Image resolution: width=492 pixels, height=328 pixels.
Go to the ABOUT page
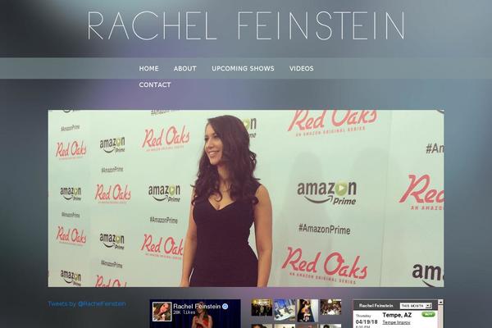coord(185,68)
